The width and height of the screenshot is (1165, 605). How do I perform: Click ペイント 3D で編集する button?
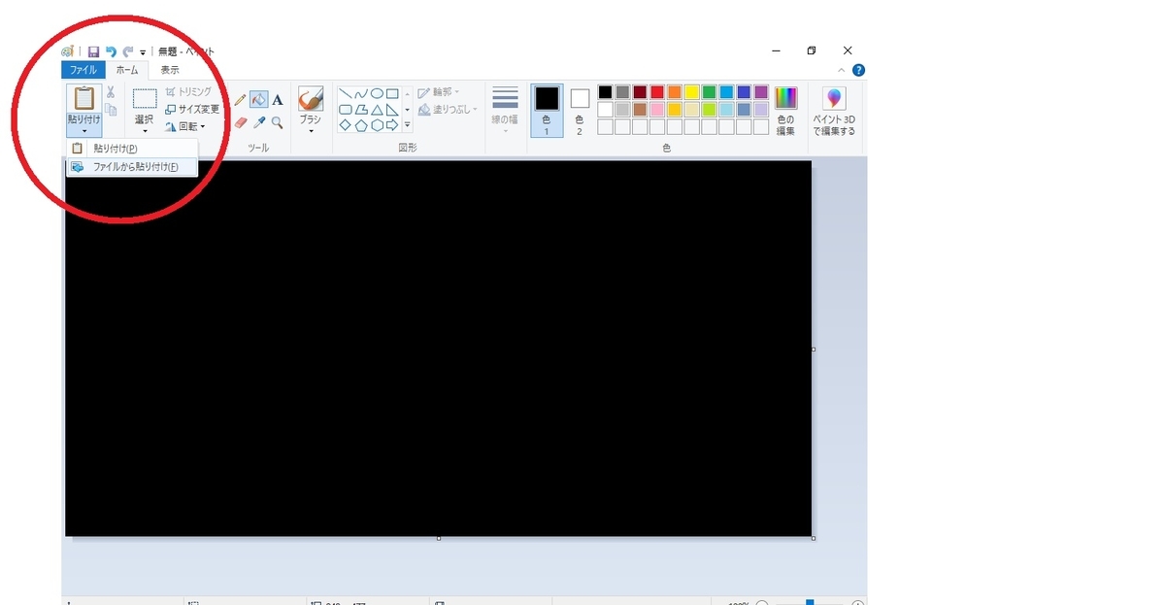click(x=834, y=110)
